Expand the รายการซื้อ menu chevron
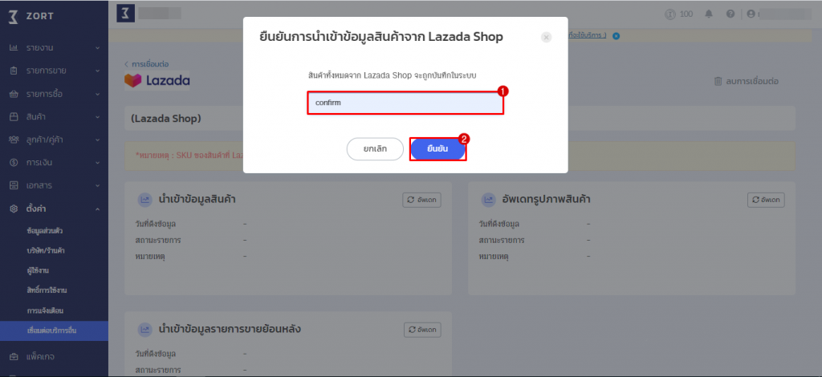This screenshot has width=822, height=377. [x=97, y=95]
